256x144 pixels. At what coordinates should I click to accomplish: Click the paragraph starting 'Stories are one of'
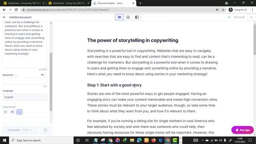(x=152, y=102)
